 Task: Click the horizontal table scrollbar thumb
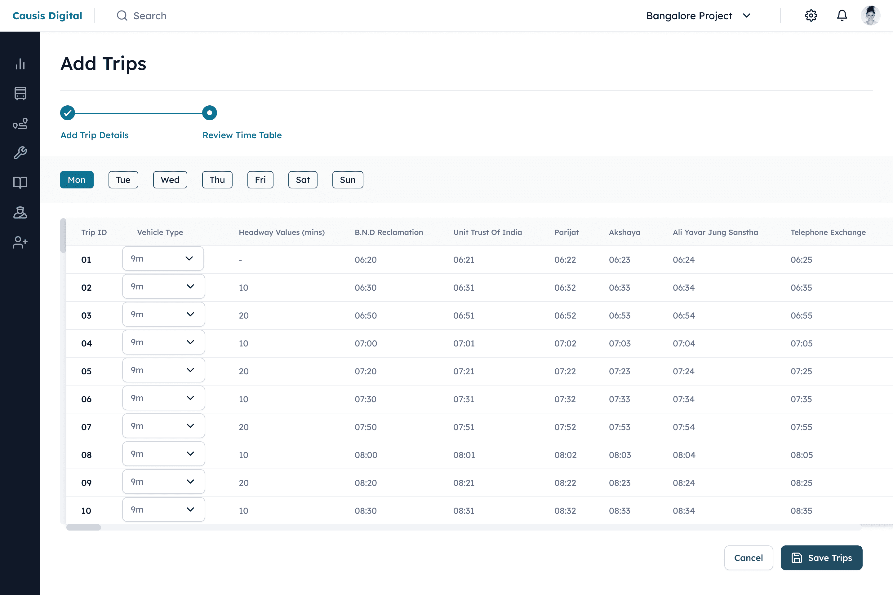83,527
